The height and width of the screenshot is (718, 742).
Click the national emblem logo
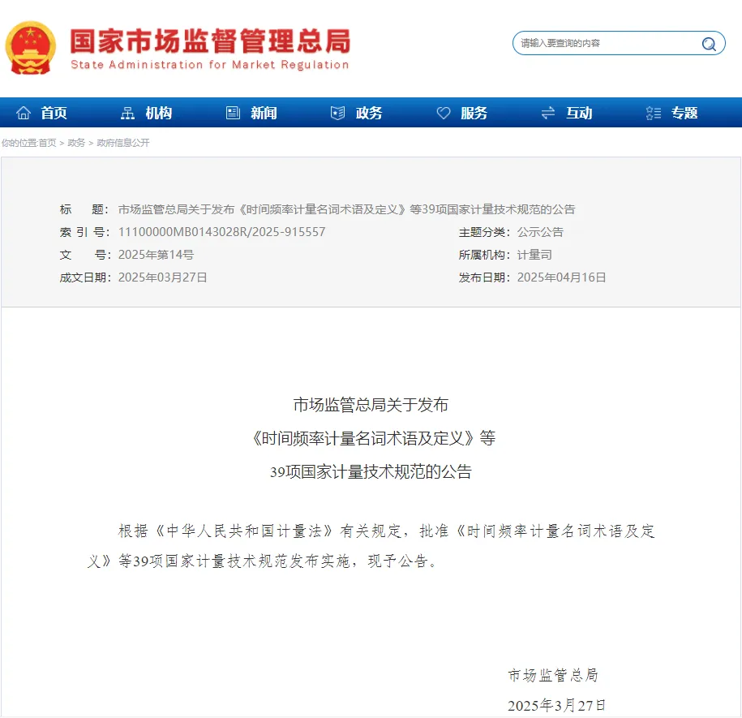31,47
